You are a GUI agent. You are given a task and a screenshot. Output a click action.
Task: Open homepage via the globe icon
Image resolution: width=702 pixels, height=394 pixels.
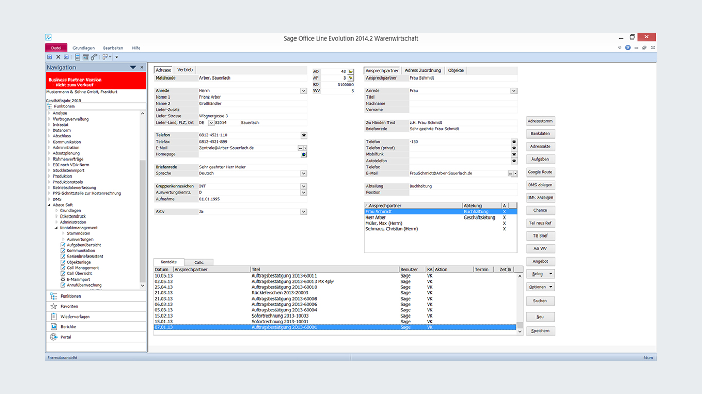[304, 154]
